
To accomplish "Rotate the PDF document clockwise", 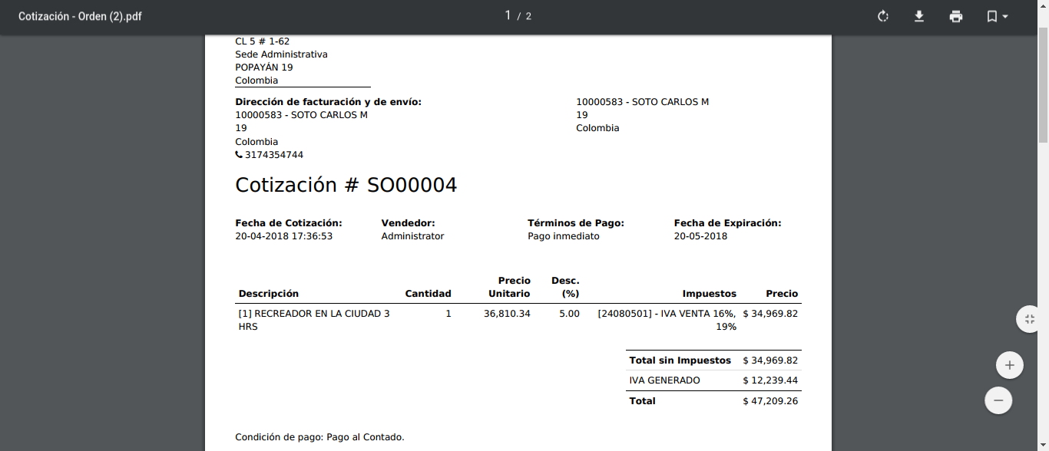I will coord(883,16).
